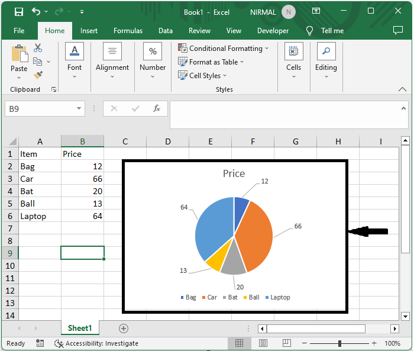
Task: Click the cell containing Laptop
Action: coord(40,216)
